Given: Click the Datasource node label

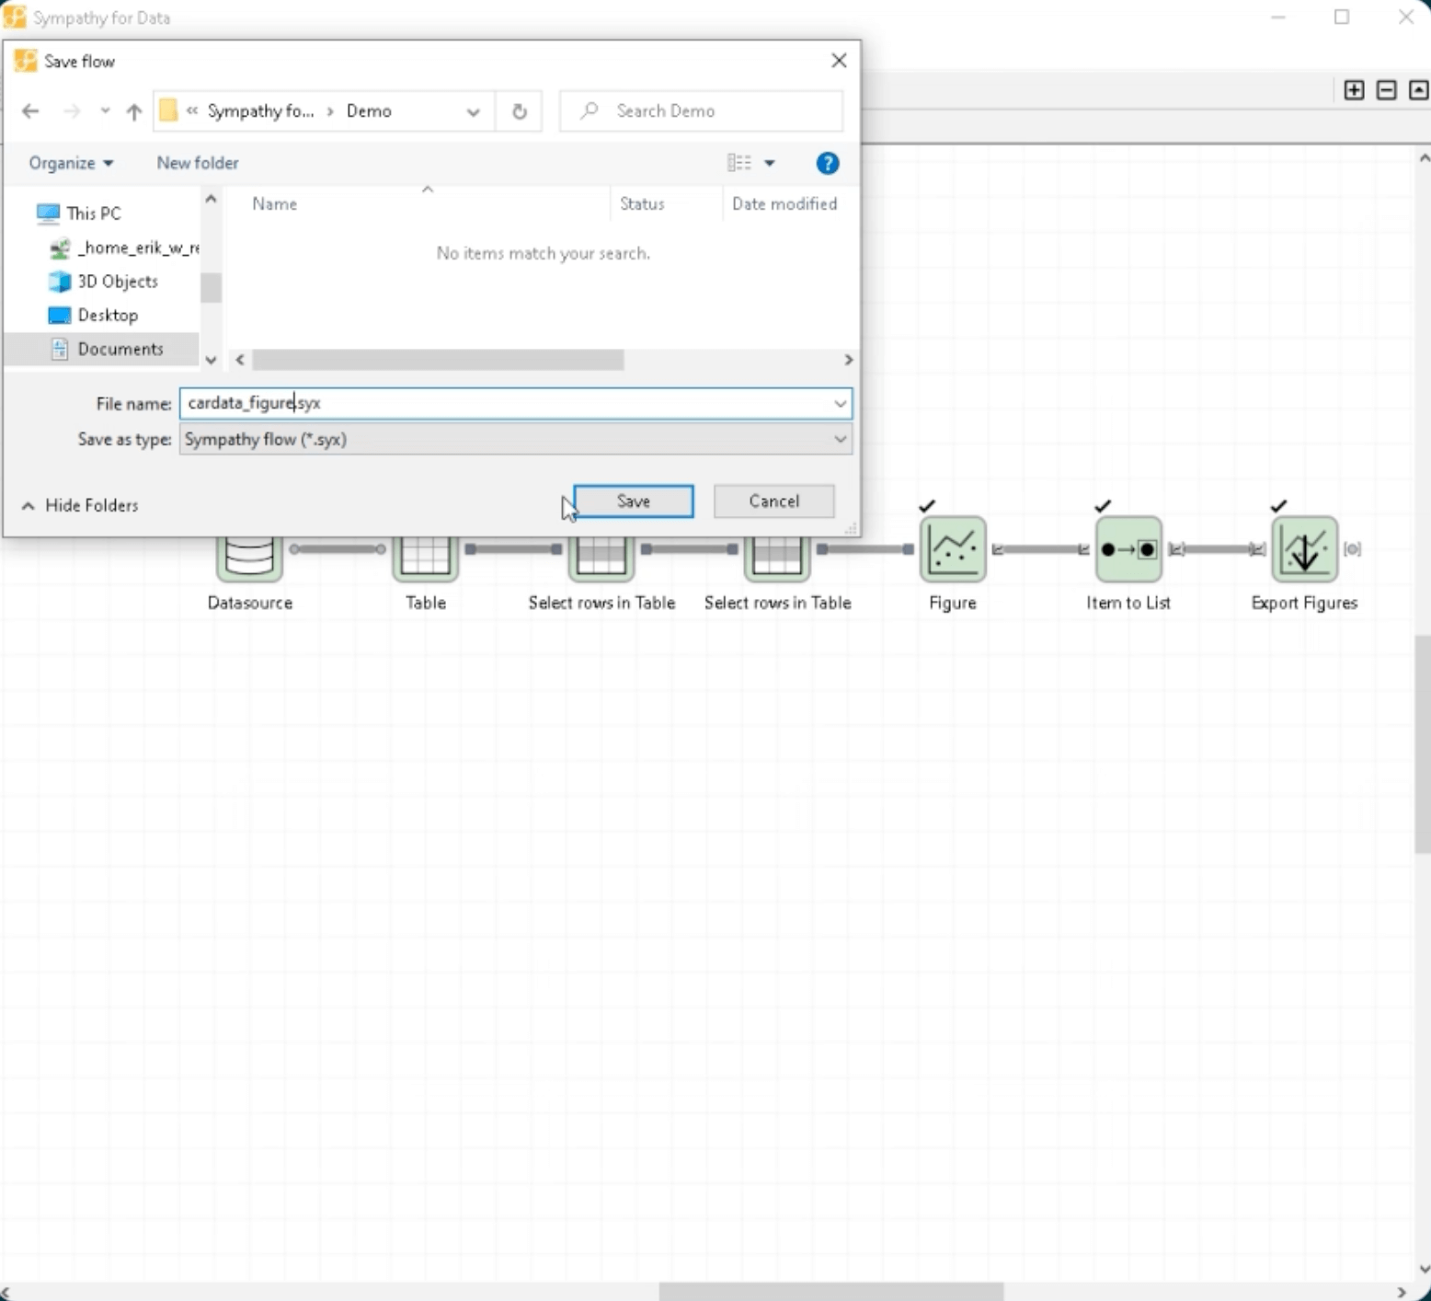Looking at the screenshot, I should 250,603.
